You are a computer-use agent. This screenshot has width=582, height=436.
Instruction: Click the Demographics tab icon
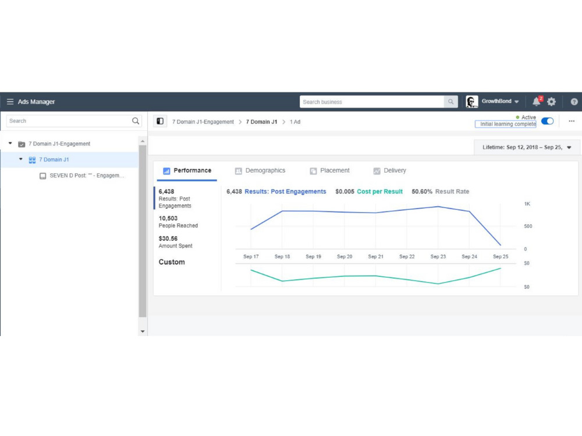[x=238, y=171]
